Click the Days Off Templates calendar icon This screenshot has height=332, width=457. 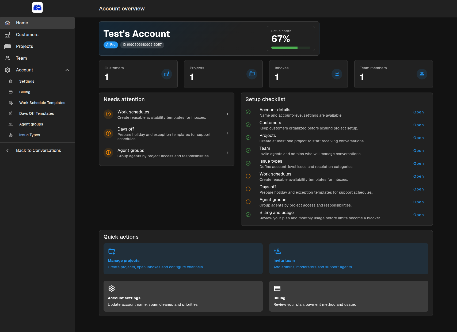(11, 113)
